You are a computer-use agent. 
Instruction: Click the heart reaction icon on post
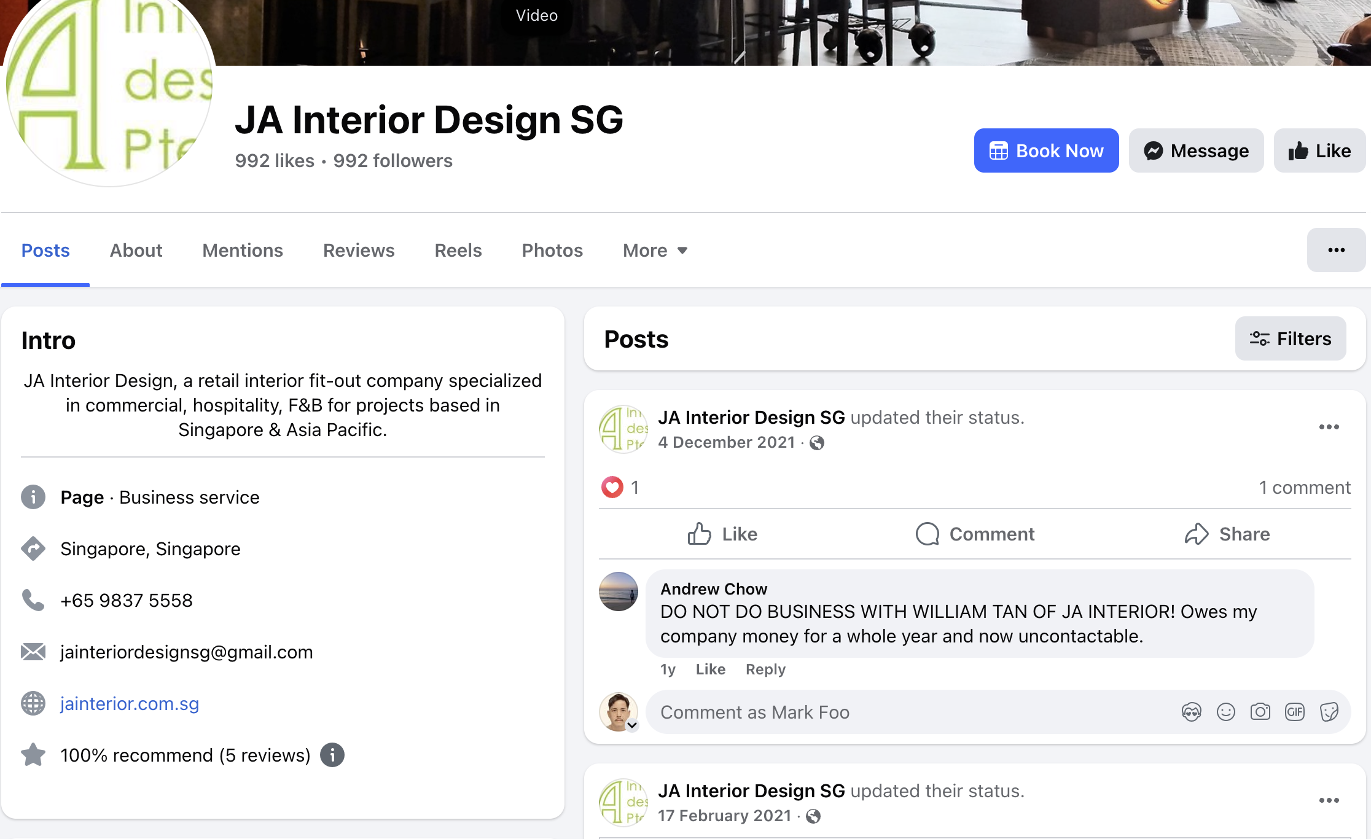pos(612,487)
